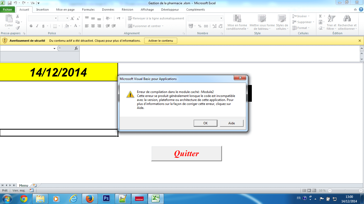Toggle center horizontal alignment

93,26
